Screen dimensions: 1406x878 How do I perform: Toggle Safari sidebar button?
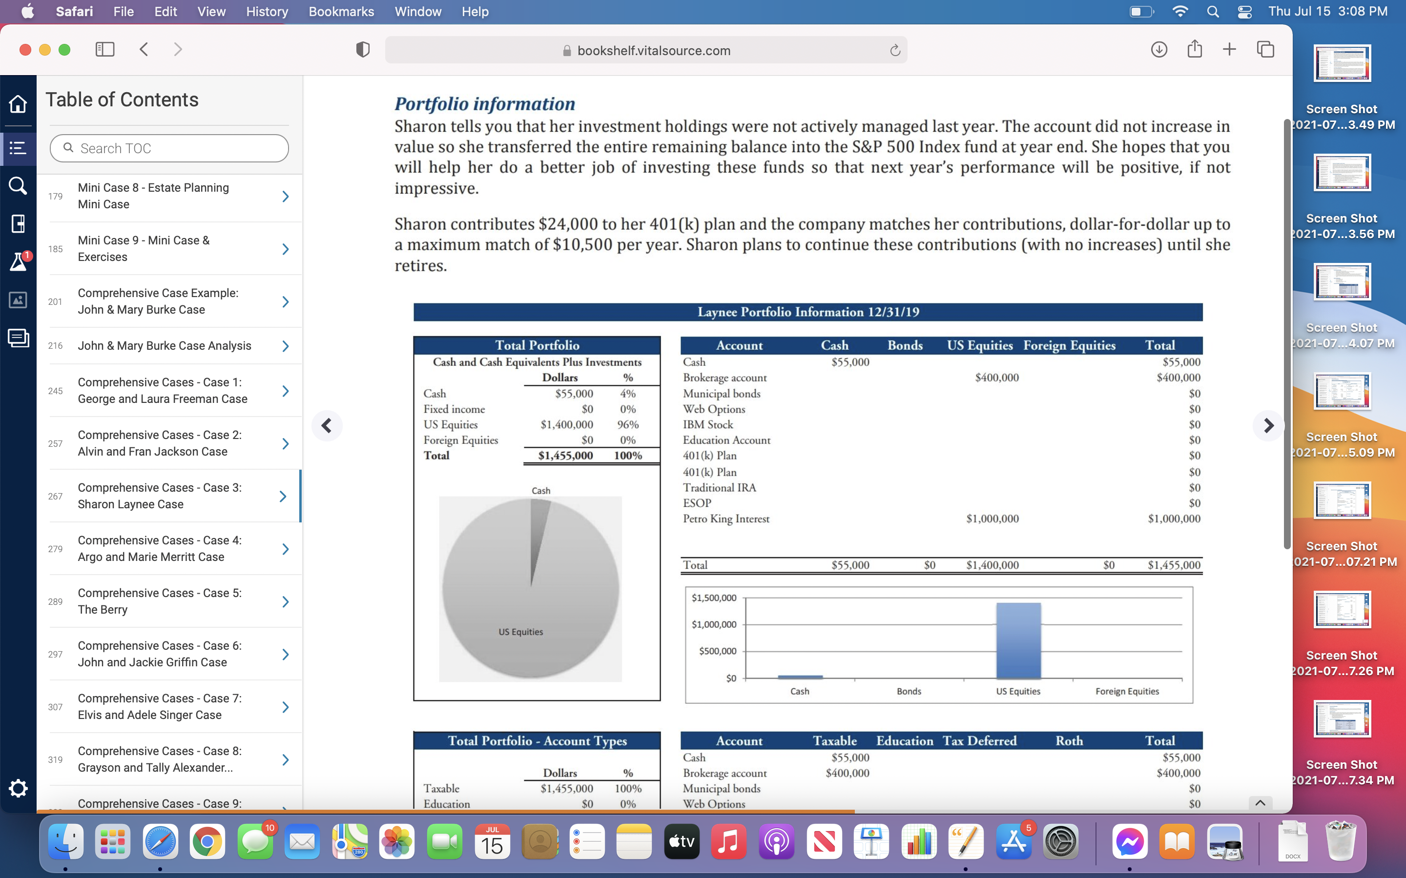tap(104, 49)
